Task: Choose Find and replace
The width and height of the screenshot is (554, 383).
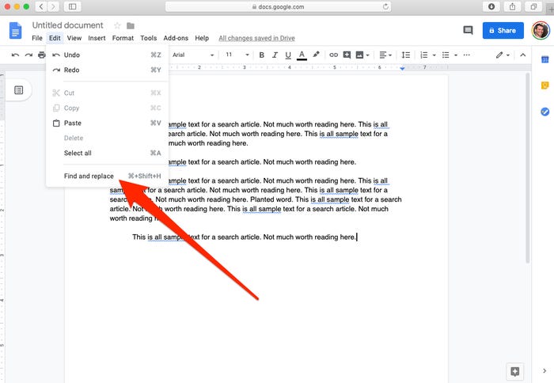Action: (107, 176)
